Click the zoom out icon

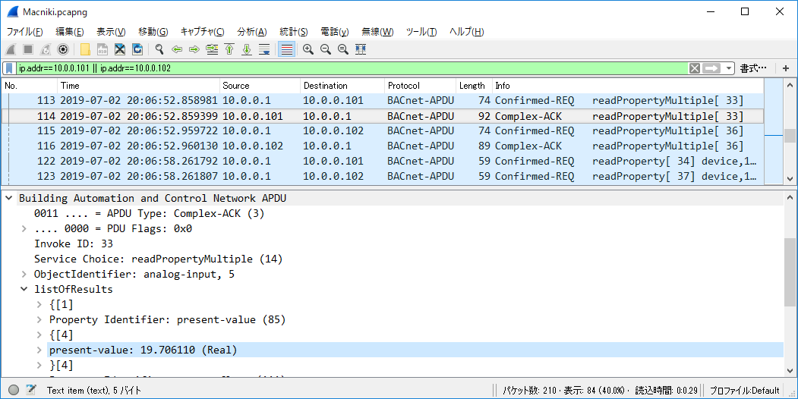(x=326, y=49)
